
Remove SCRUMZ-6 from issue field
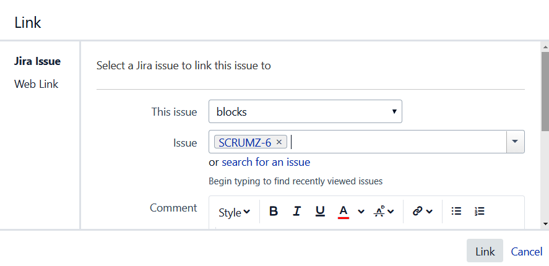click(x=279, y=142)
